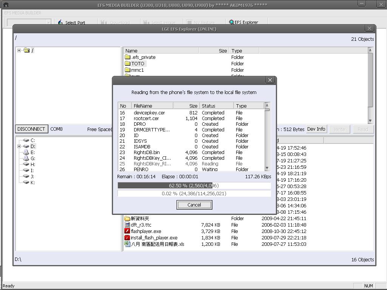This screenshot has height=290, width=387.
Task: Click the mmc1 folder icon
Action: click(x=127, y=70)
